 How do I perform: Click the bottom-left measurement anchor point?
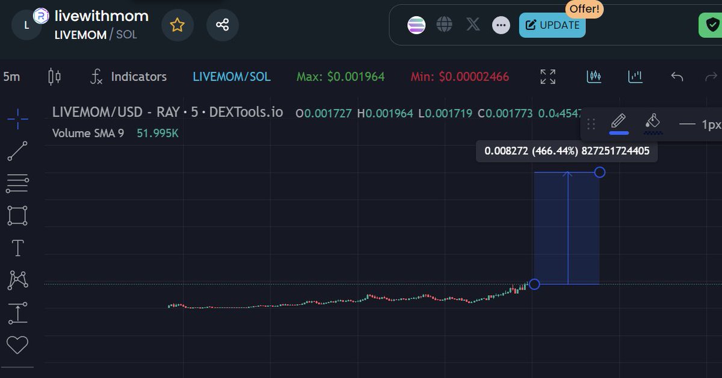pyautogui.click(x=534, y=284)
